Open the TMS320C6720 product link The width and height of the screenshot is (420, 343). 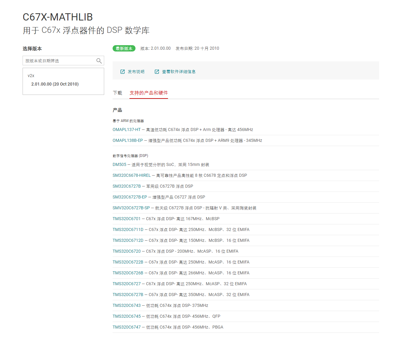click(x=127, y=251)
